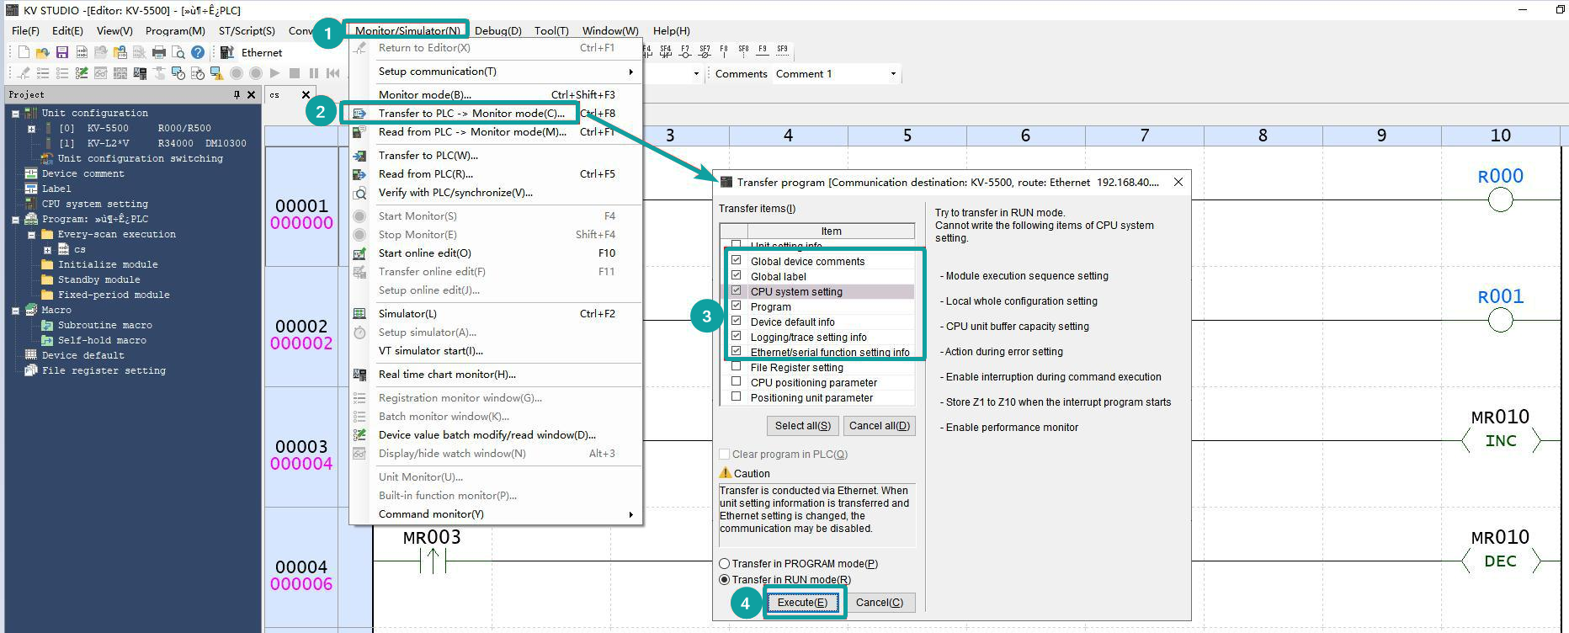This screenshot has width=1569, height=633.
Task: Uncheck Global device comments
Action: pos(737,261)
